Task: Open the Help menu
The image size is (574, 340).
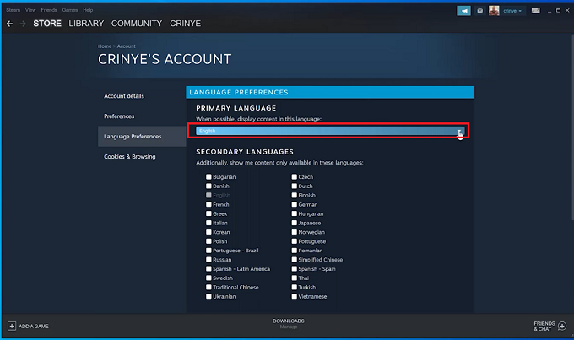Action: click(88, 10)
